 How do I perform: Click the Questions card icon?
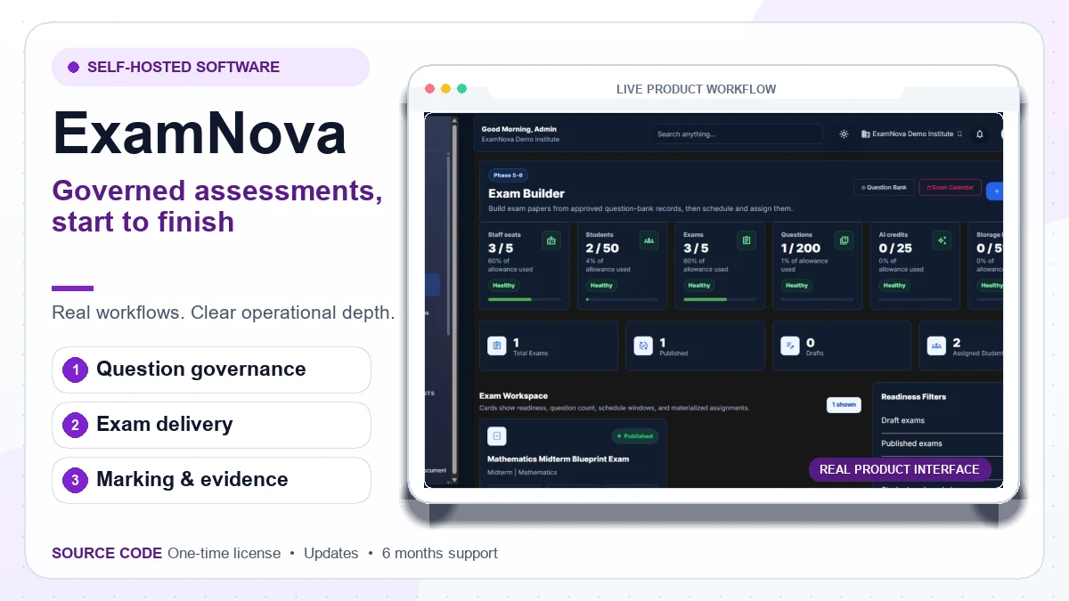pyautogui.click(x=844, y=240)
